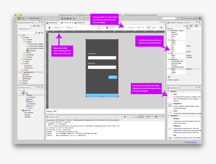Collapse the Appearance section in the Property List

click(x=168, y=60)
